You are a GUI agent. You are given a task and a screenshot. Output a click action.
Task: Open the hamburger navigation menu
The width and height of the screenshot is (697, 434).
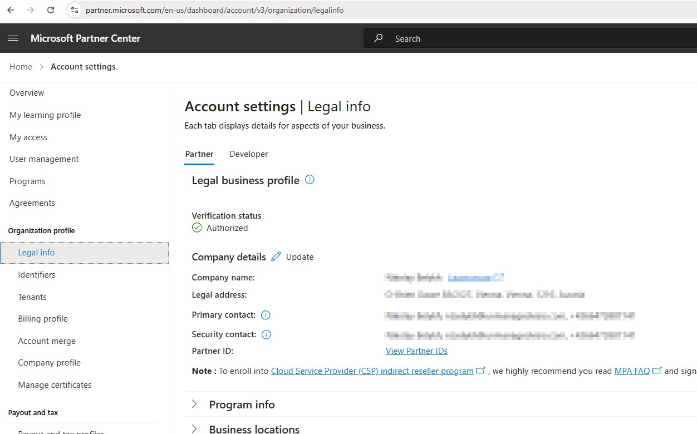pyautogui.click(x=13, y=38)
